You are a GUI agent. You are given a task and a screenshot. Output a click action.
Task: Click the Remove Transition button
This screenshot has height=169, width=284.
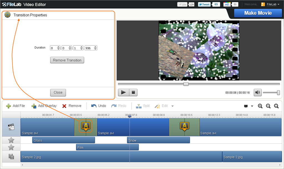pyautogui.click(x=67, y=60)
